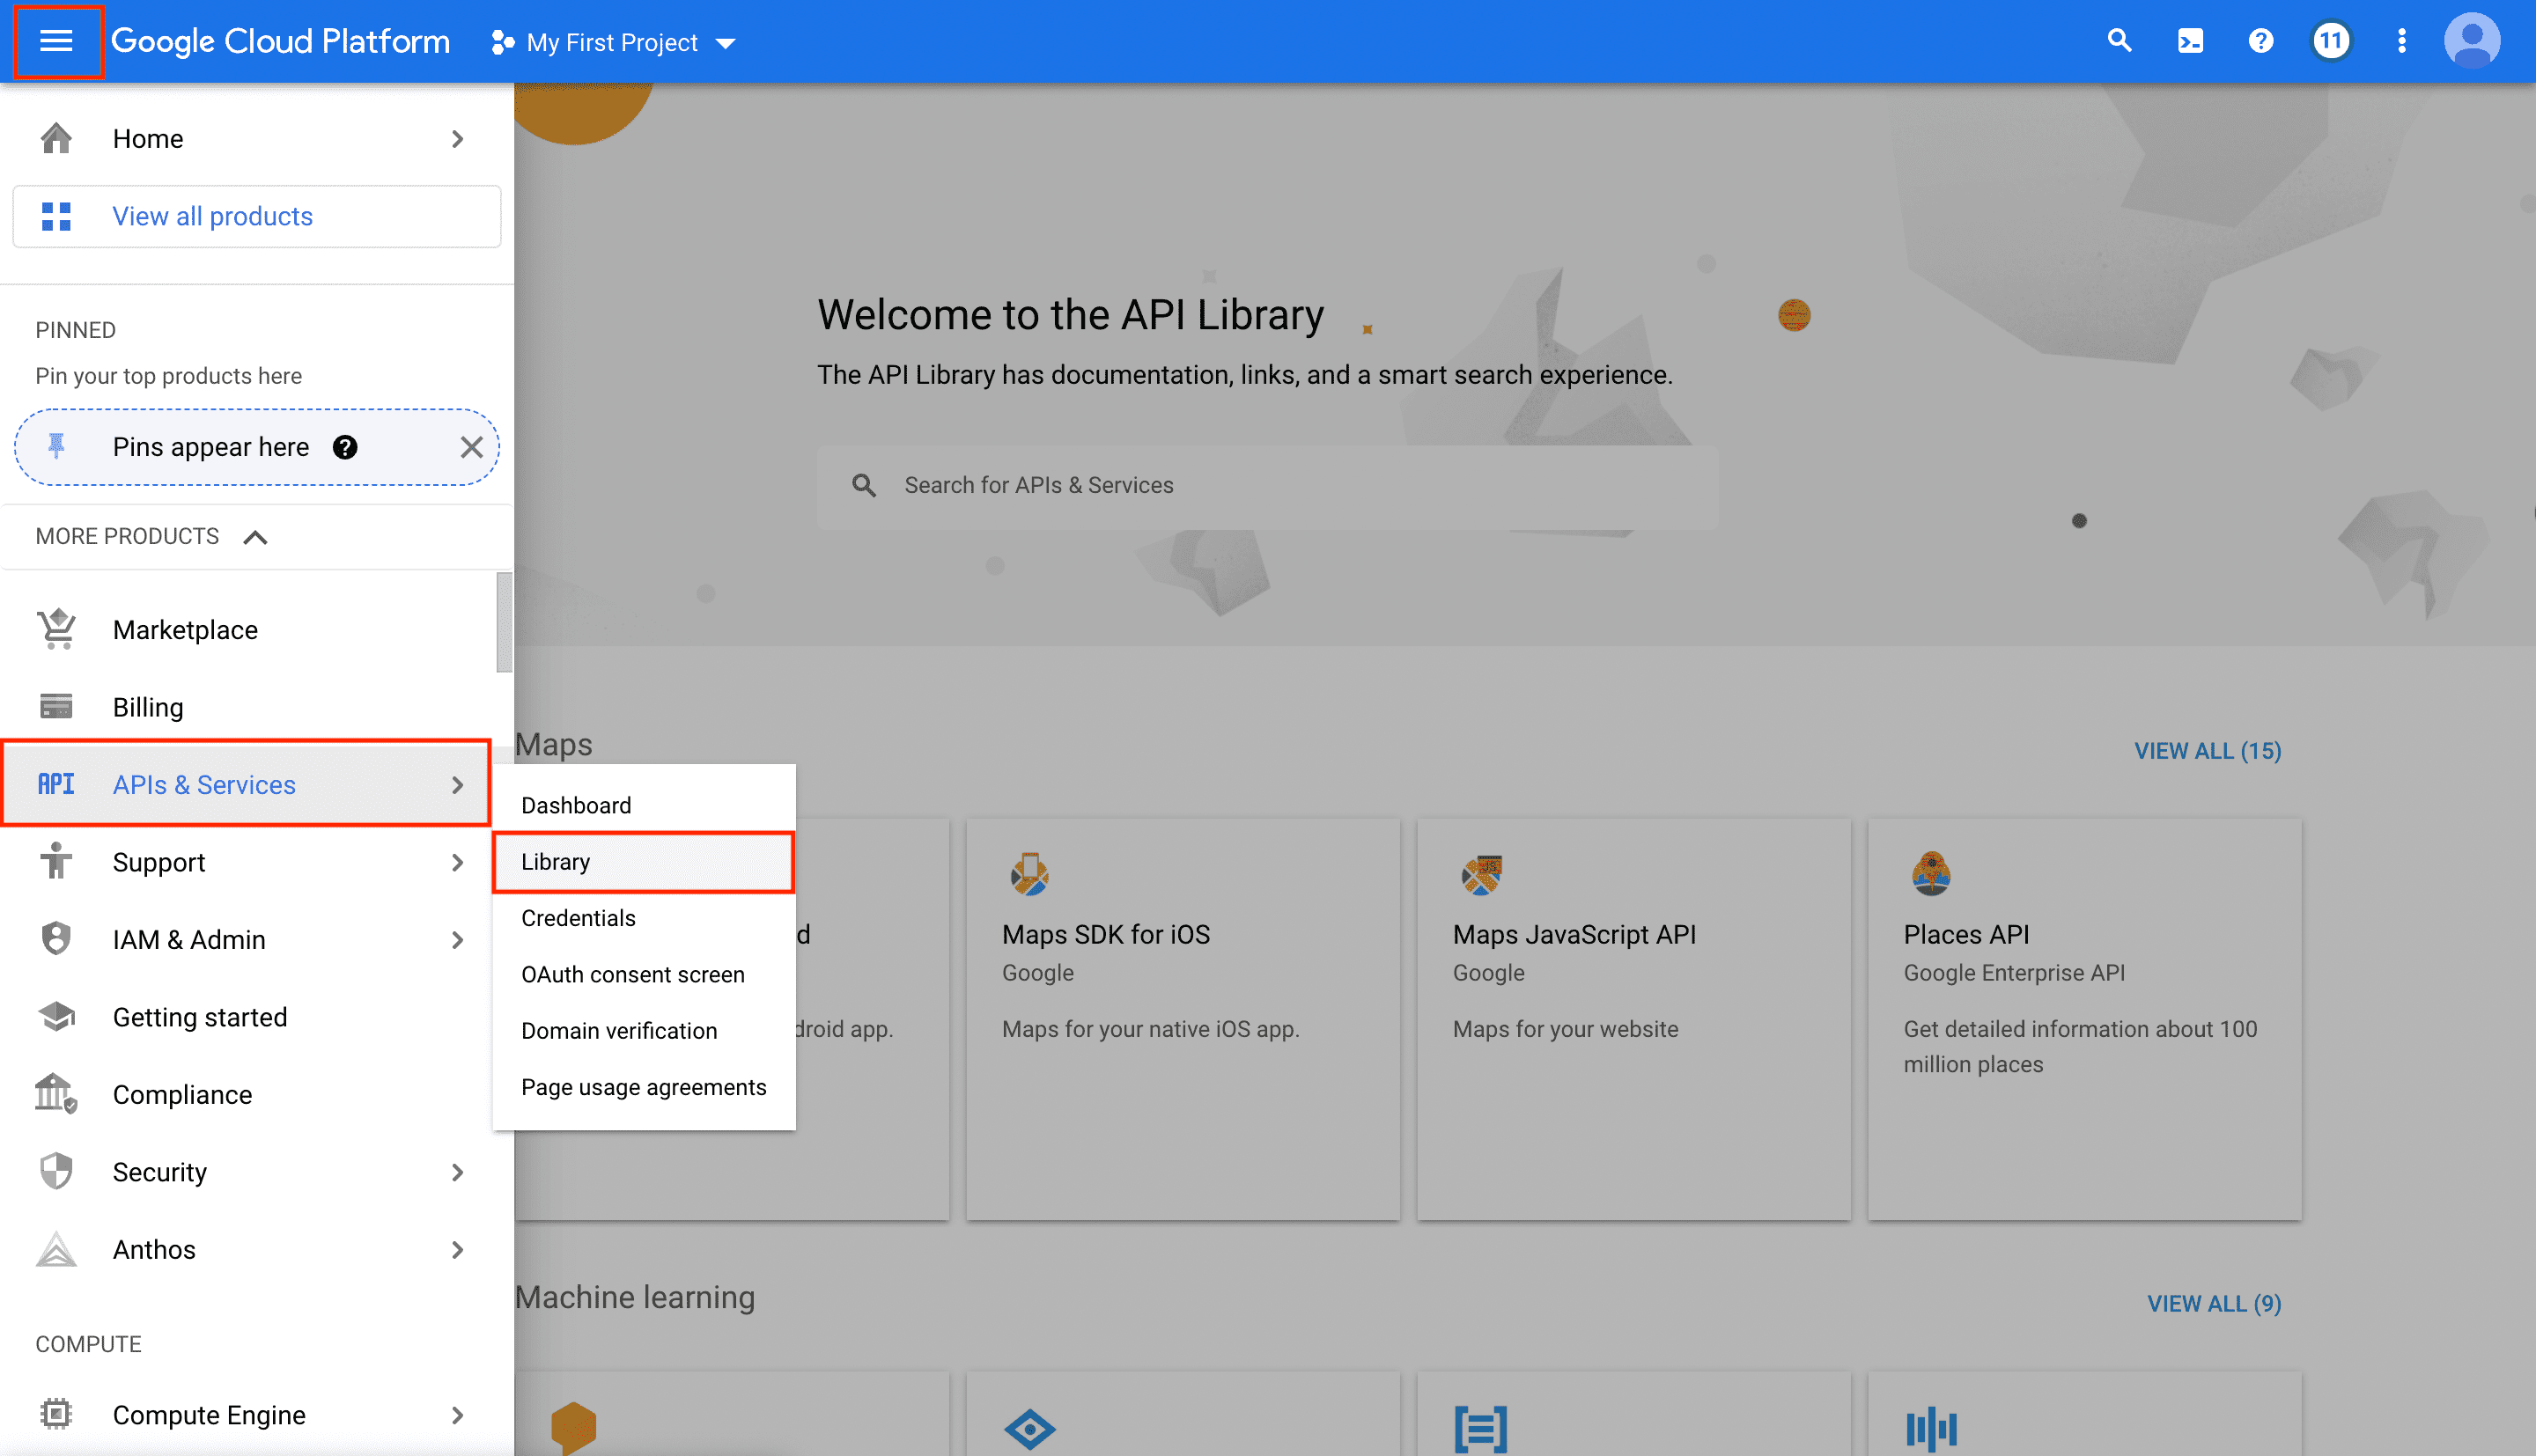Image resolution: width=2536 pixels, height=1456 pixels.
Task: Expand the Security submenu chevron
Action: 457,1172
